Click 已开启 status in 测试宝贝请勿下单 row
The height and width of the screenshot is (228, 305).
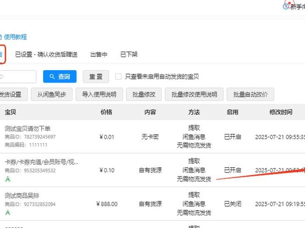tap(233, 137)
